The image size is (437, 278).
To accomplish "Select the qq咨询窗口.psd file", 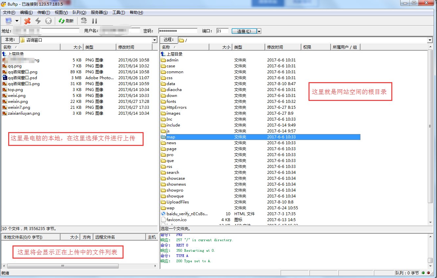I will pos(22,78).
